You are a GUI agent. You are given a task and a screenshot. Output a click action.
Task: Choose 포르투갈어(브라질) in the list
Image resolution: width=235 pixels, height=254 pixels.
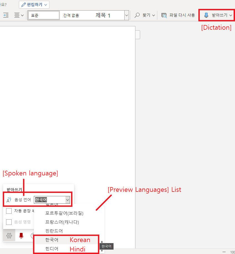click(x=64, y=213)
